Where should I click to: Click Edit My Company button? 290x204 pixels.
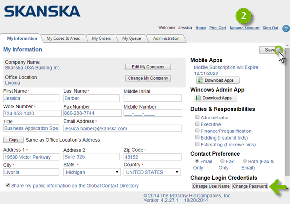(148, 67)
